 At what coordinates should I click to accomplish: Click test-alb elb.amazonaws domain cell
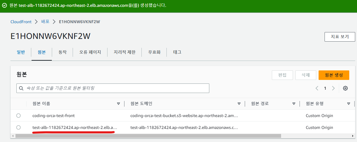click(184, 127)
